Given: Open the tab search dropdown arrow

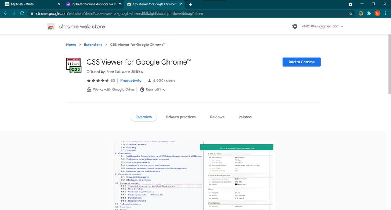Looking at the screenshot, I should pos(351,4).
